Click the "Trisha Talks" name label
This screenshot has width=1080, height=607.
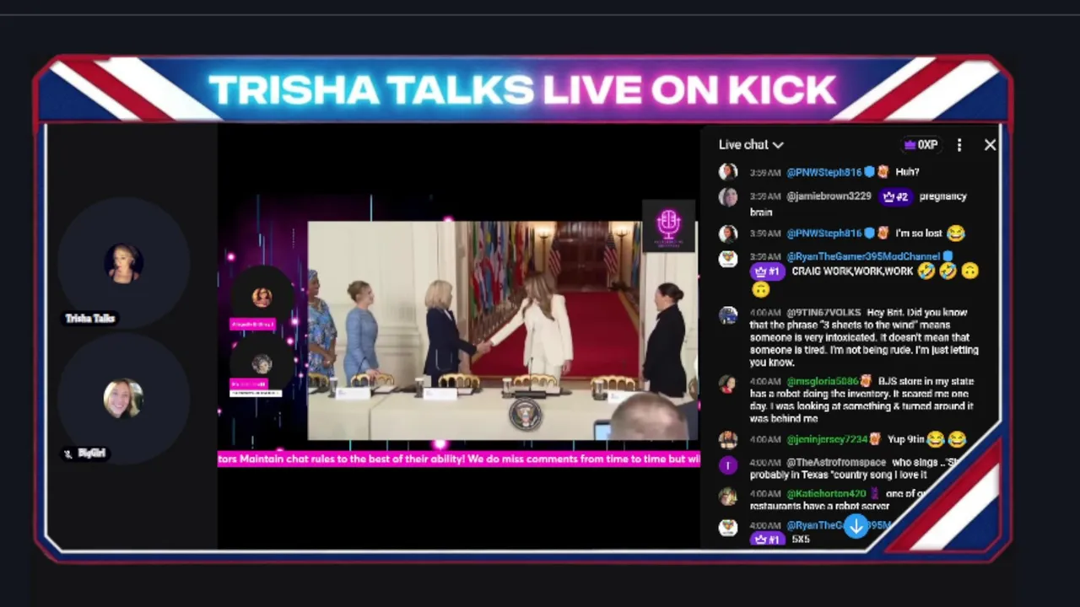point(90,318)
